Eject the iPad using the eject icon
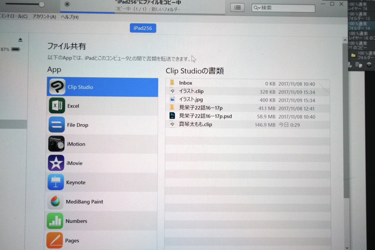This screenshot has height=250, width=375. pyautogui.click(x=21, y=39)
